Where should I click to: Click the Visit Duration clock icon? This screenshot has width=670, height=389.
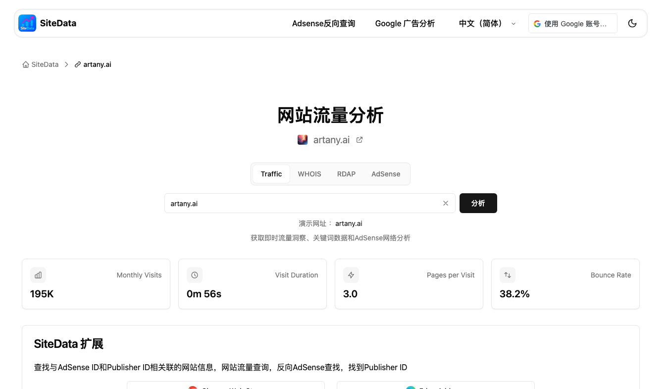click(195, 275)
